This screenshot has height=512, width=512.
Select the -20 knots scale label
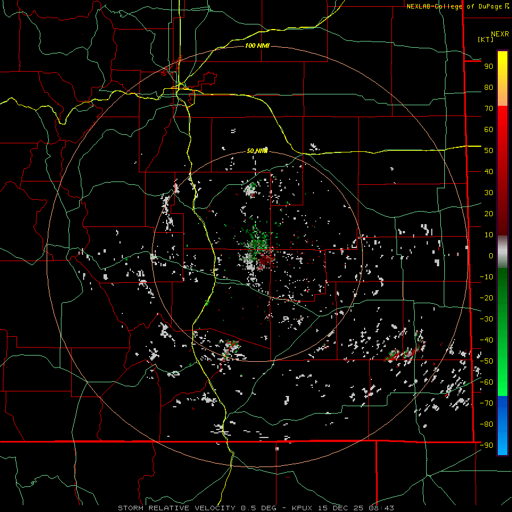coord(486,298)
